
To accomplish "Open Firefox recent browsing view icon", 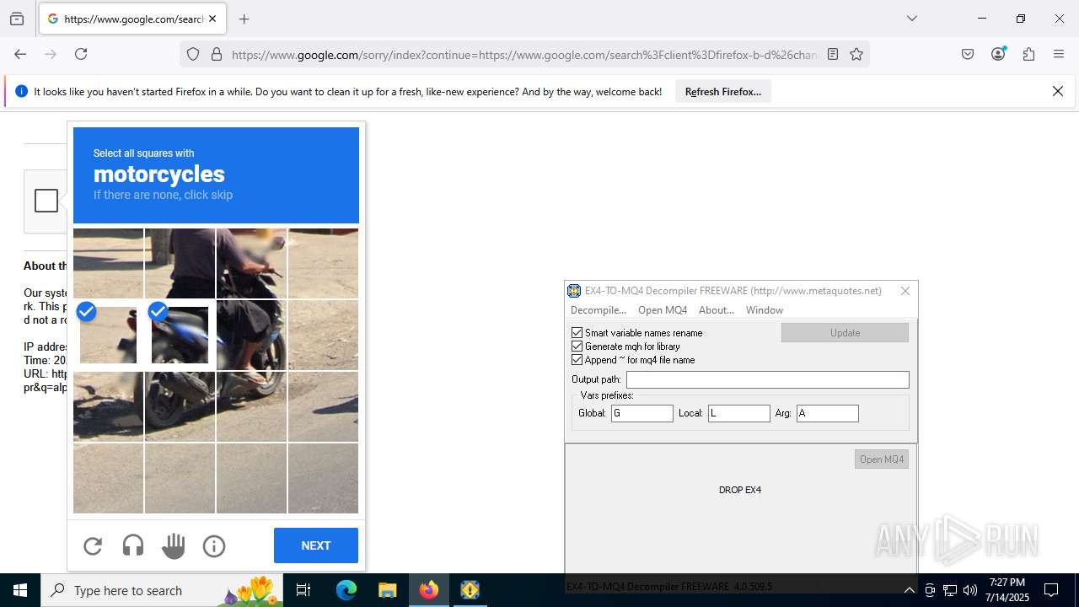I will coord(17,19).
